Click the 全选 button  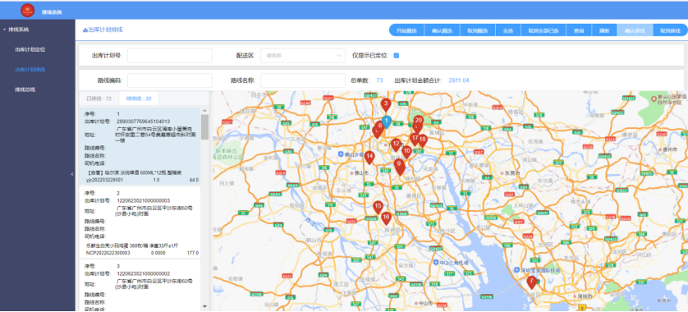508,30
